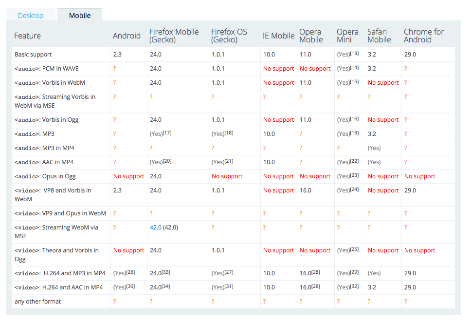471x325 pixels.
Task: Click 'H.264 and MP3 in MP4' row label
Action: point(60,273)
